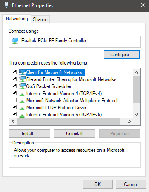Open the adapter Configure dialog
Image resolution: width=149 pixels, height=192 pixels.
(122, 55)
